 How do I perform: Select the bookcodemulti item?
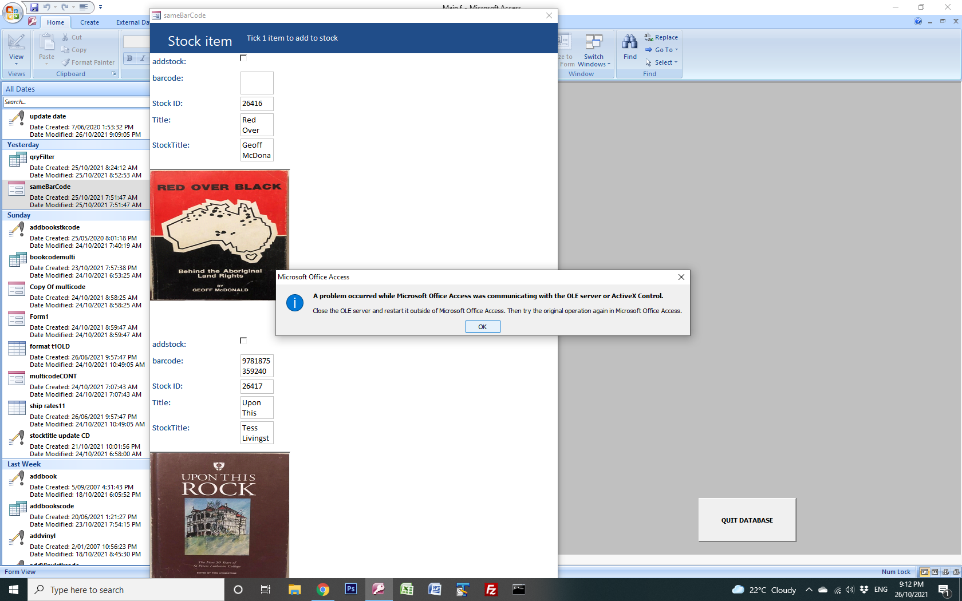coord(76,265)
